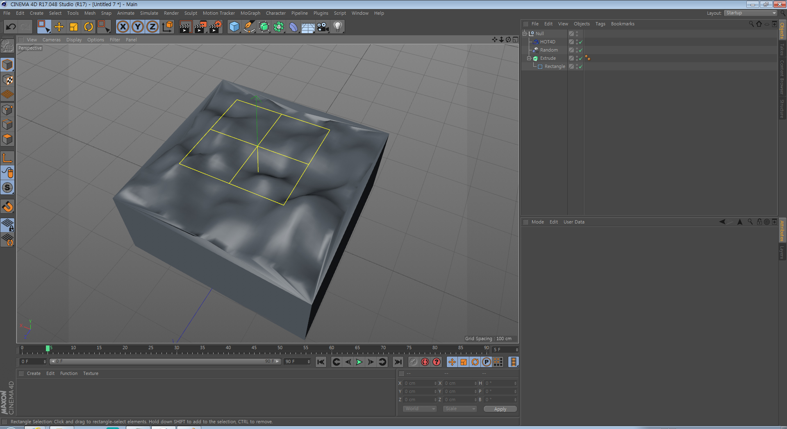Image resolution: width=787 pixels, height=429 pixels.
Task: Toggle the X-axis lock
Action: (123, 27)
